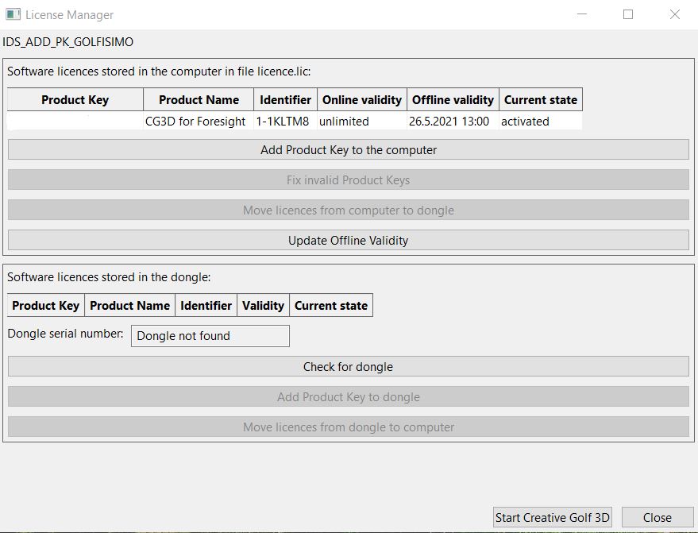Minimize the License Manager window
This screenshot has height=533, width=698.
pos(581,14)
